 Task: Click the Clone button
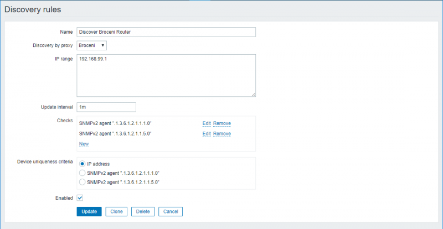[116, 211]
